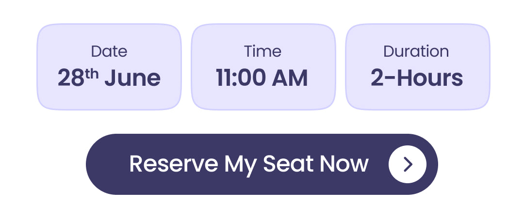Click the word "Seat" on the button

[x=288, y=164]
